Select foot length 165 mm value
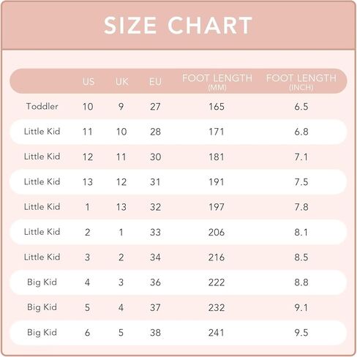The height and width of the screenshot is (357, 357). (x=217, y=107)
